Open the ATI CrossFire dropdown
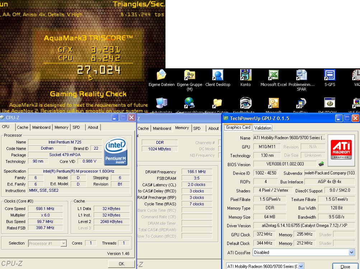Screen dimensions: 360x269 [304, 252]
